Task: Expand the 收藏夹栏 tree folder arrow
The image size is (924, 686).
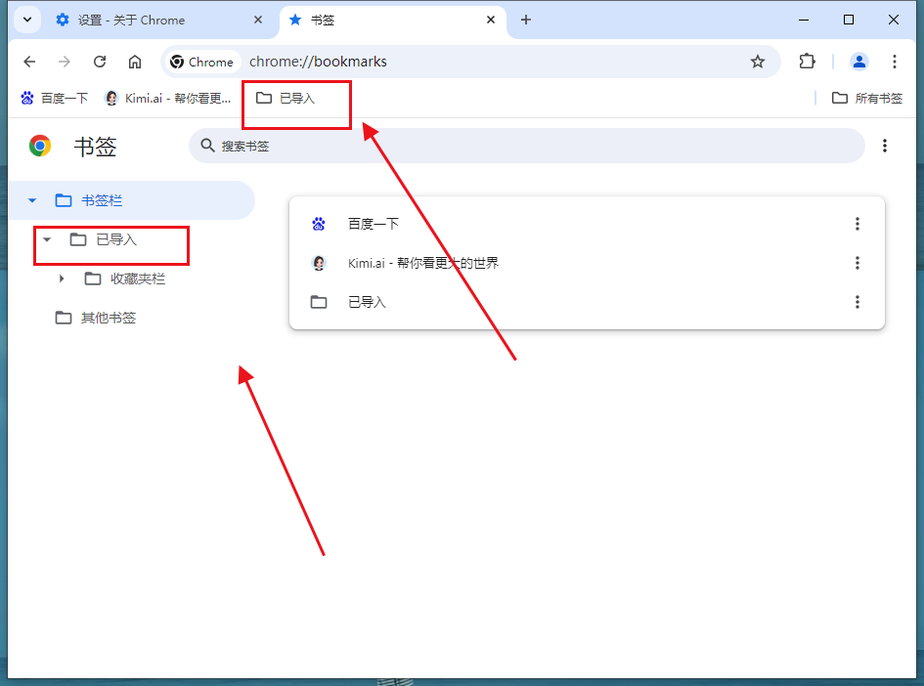Action: pos(62,279)
